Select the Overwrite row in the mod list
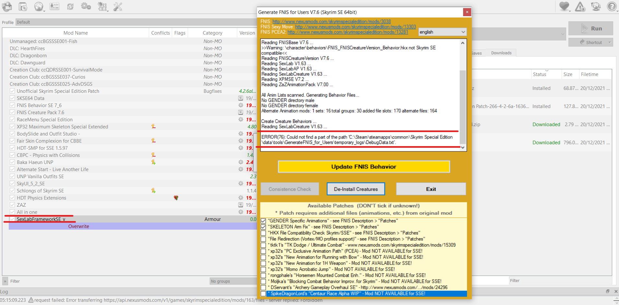Screen dimensions: 619x305 133,226
